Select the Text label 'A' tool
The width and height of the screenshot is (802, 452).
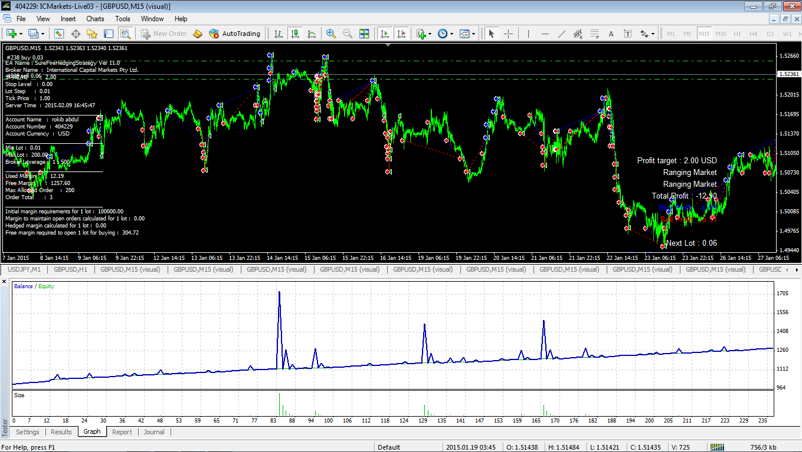[x=611, y=34]
